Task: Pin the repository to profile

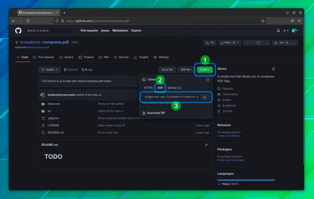Action: pos(210,43)
